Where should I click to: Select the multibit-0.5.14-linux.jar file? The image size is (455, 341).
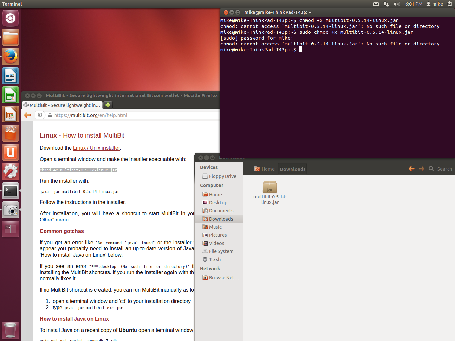(270, 193)
